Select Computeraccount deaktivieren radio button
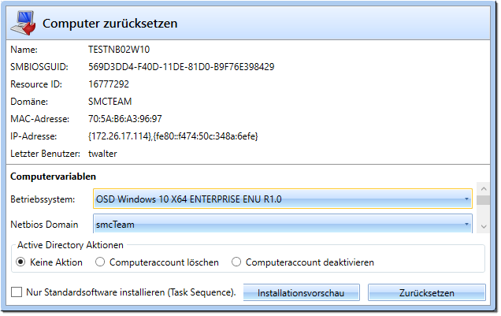501x316 pixels. pyautogui.click(x=236, y=262)
